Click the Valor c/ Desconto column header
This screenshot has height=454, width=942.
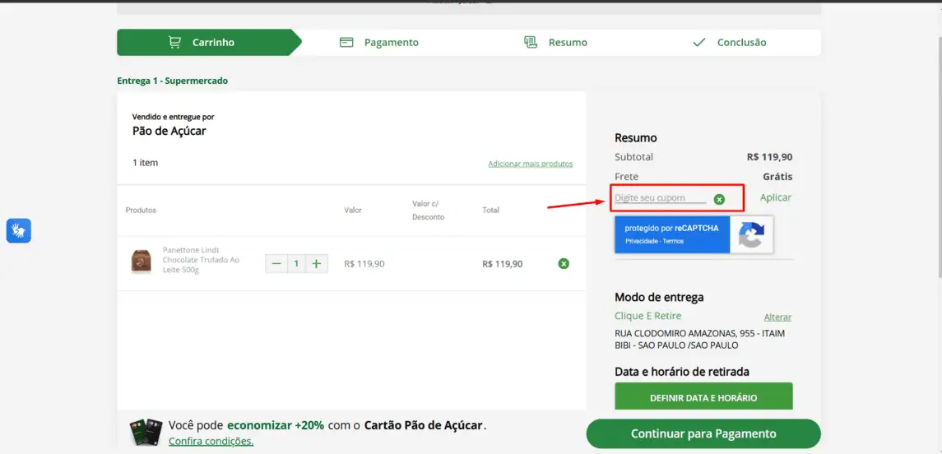pos(429,211)
